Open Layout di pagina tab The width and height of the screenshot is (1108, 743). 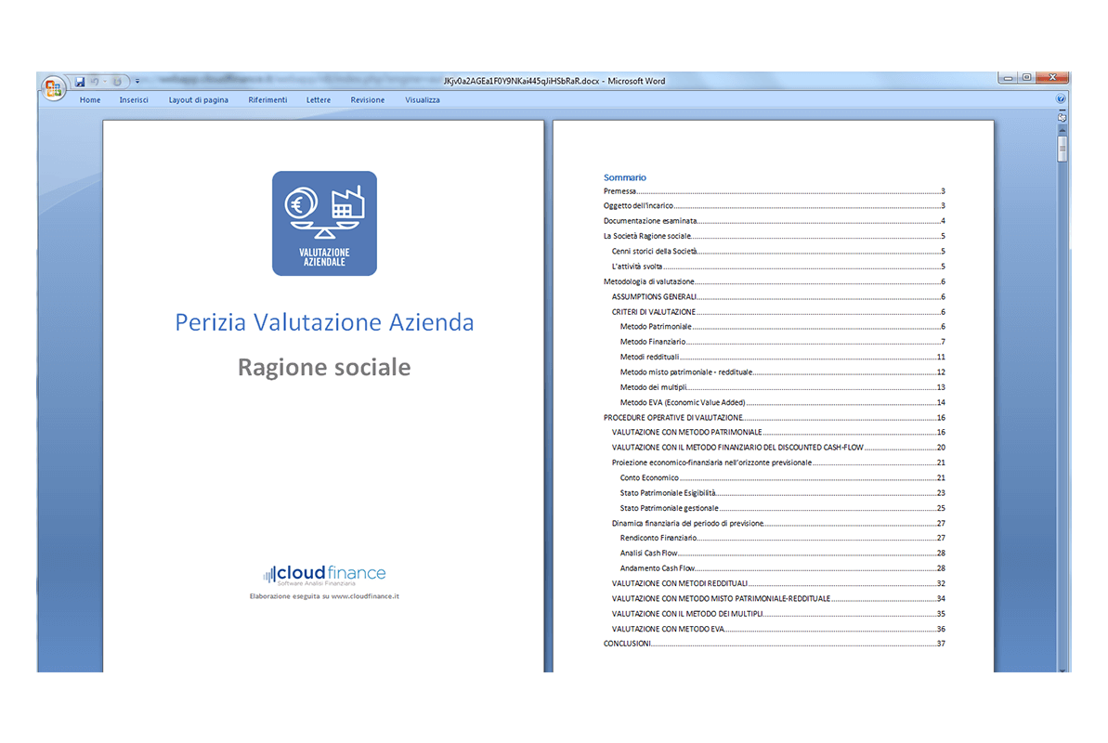(198, 100)
